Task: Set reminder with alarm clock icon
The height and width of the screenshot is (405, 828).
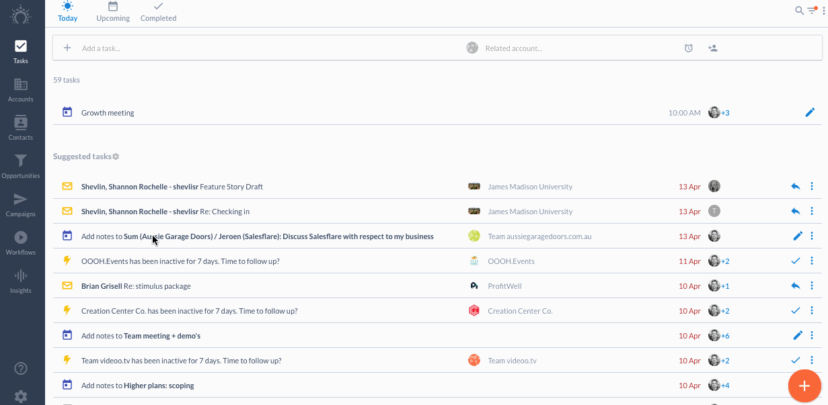Action: pyautogui.click(x=689, y=48)
